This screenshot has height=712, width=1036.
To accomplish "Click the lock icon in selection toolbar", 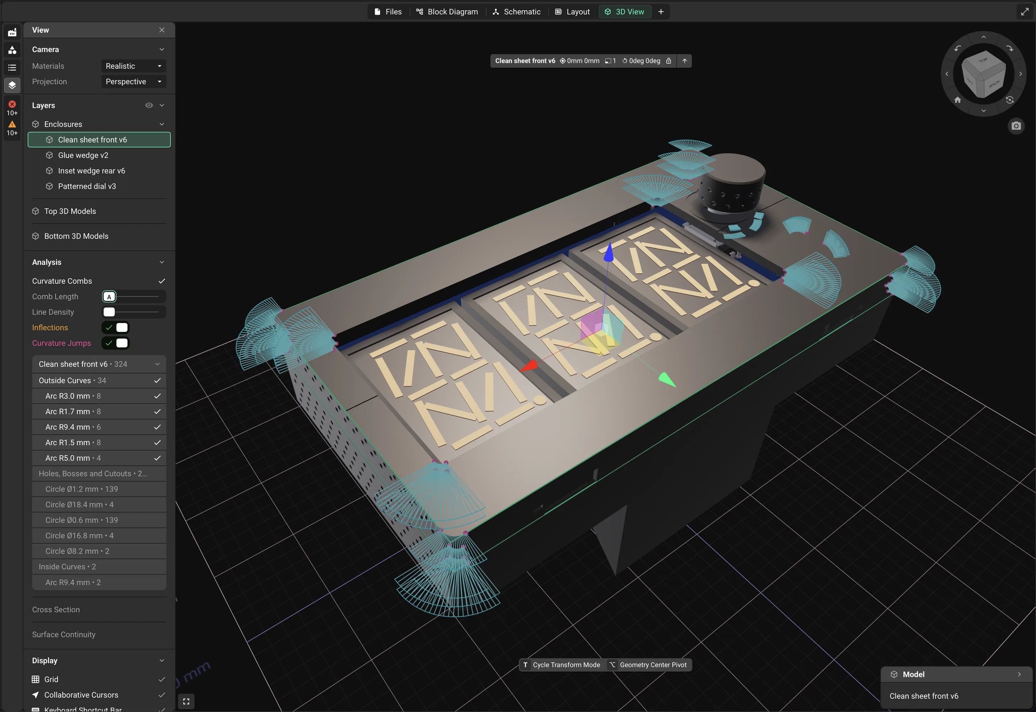I will [x=668, y=61].
